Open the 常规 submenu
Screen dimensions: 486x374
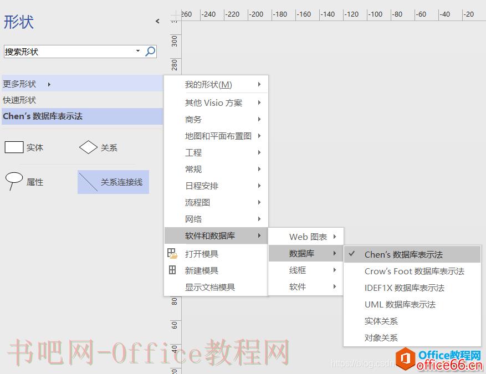216,169
